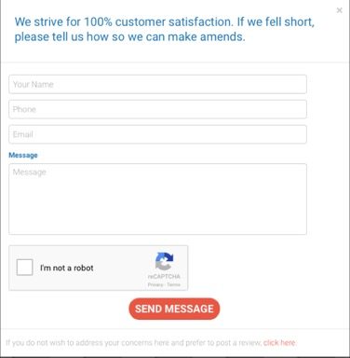Click the customer satisfaction heading text
This screenshot has width=350, height=358.
point(165,29)
